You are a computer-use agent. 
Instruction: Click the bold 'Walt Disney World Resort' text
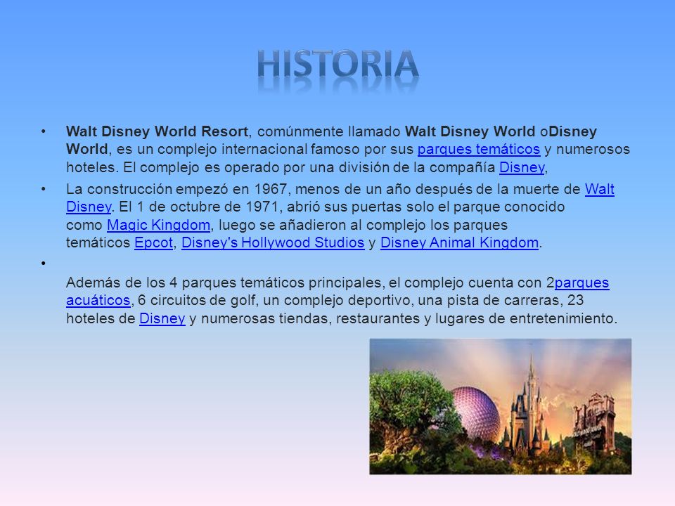157,131
